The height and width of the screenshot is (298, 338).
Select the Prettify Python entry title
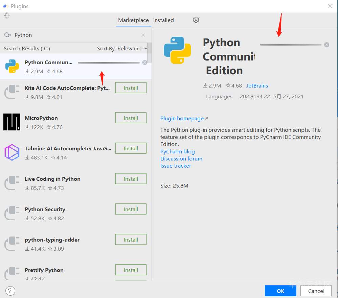click(44, 270)
